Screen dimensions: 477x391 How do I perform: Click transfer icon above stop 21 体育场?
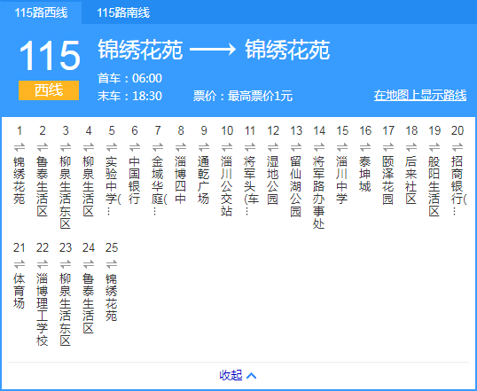pyautogui.click(x=20, y=264)
